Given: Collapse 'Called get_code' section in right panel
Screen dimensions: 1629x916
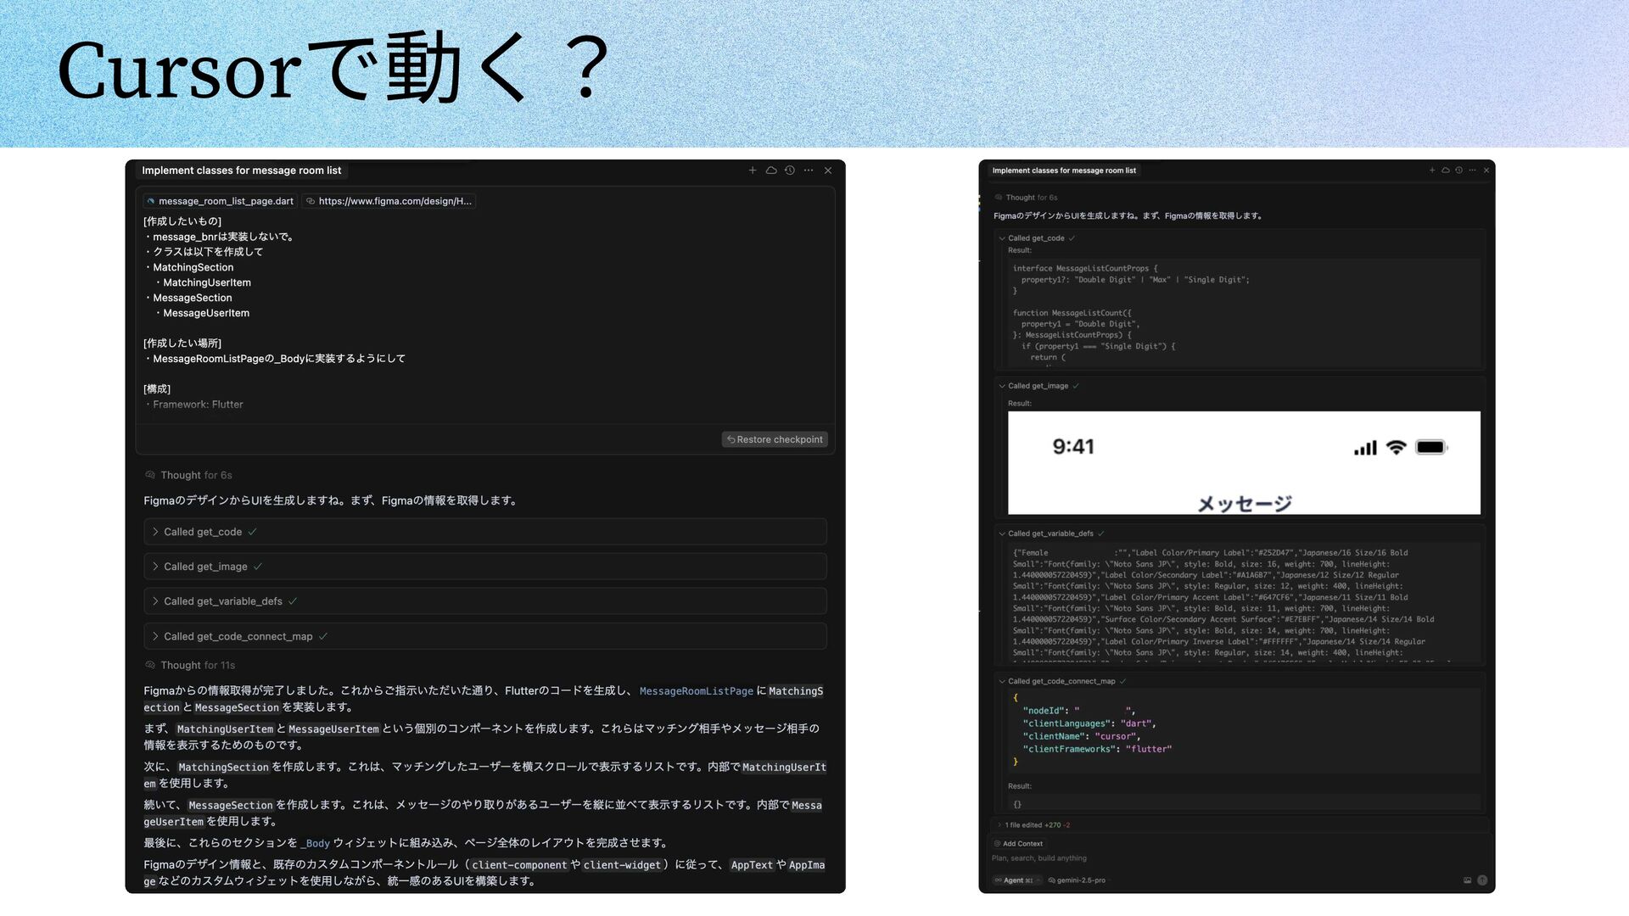Looking at the screenshot, I should click(1037, 238).
